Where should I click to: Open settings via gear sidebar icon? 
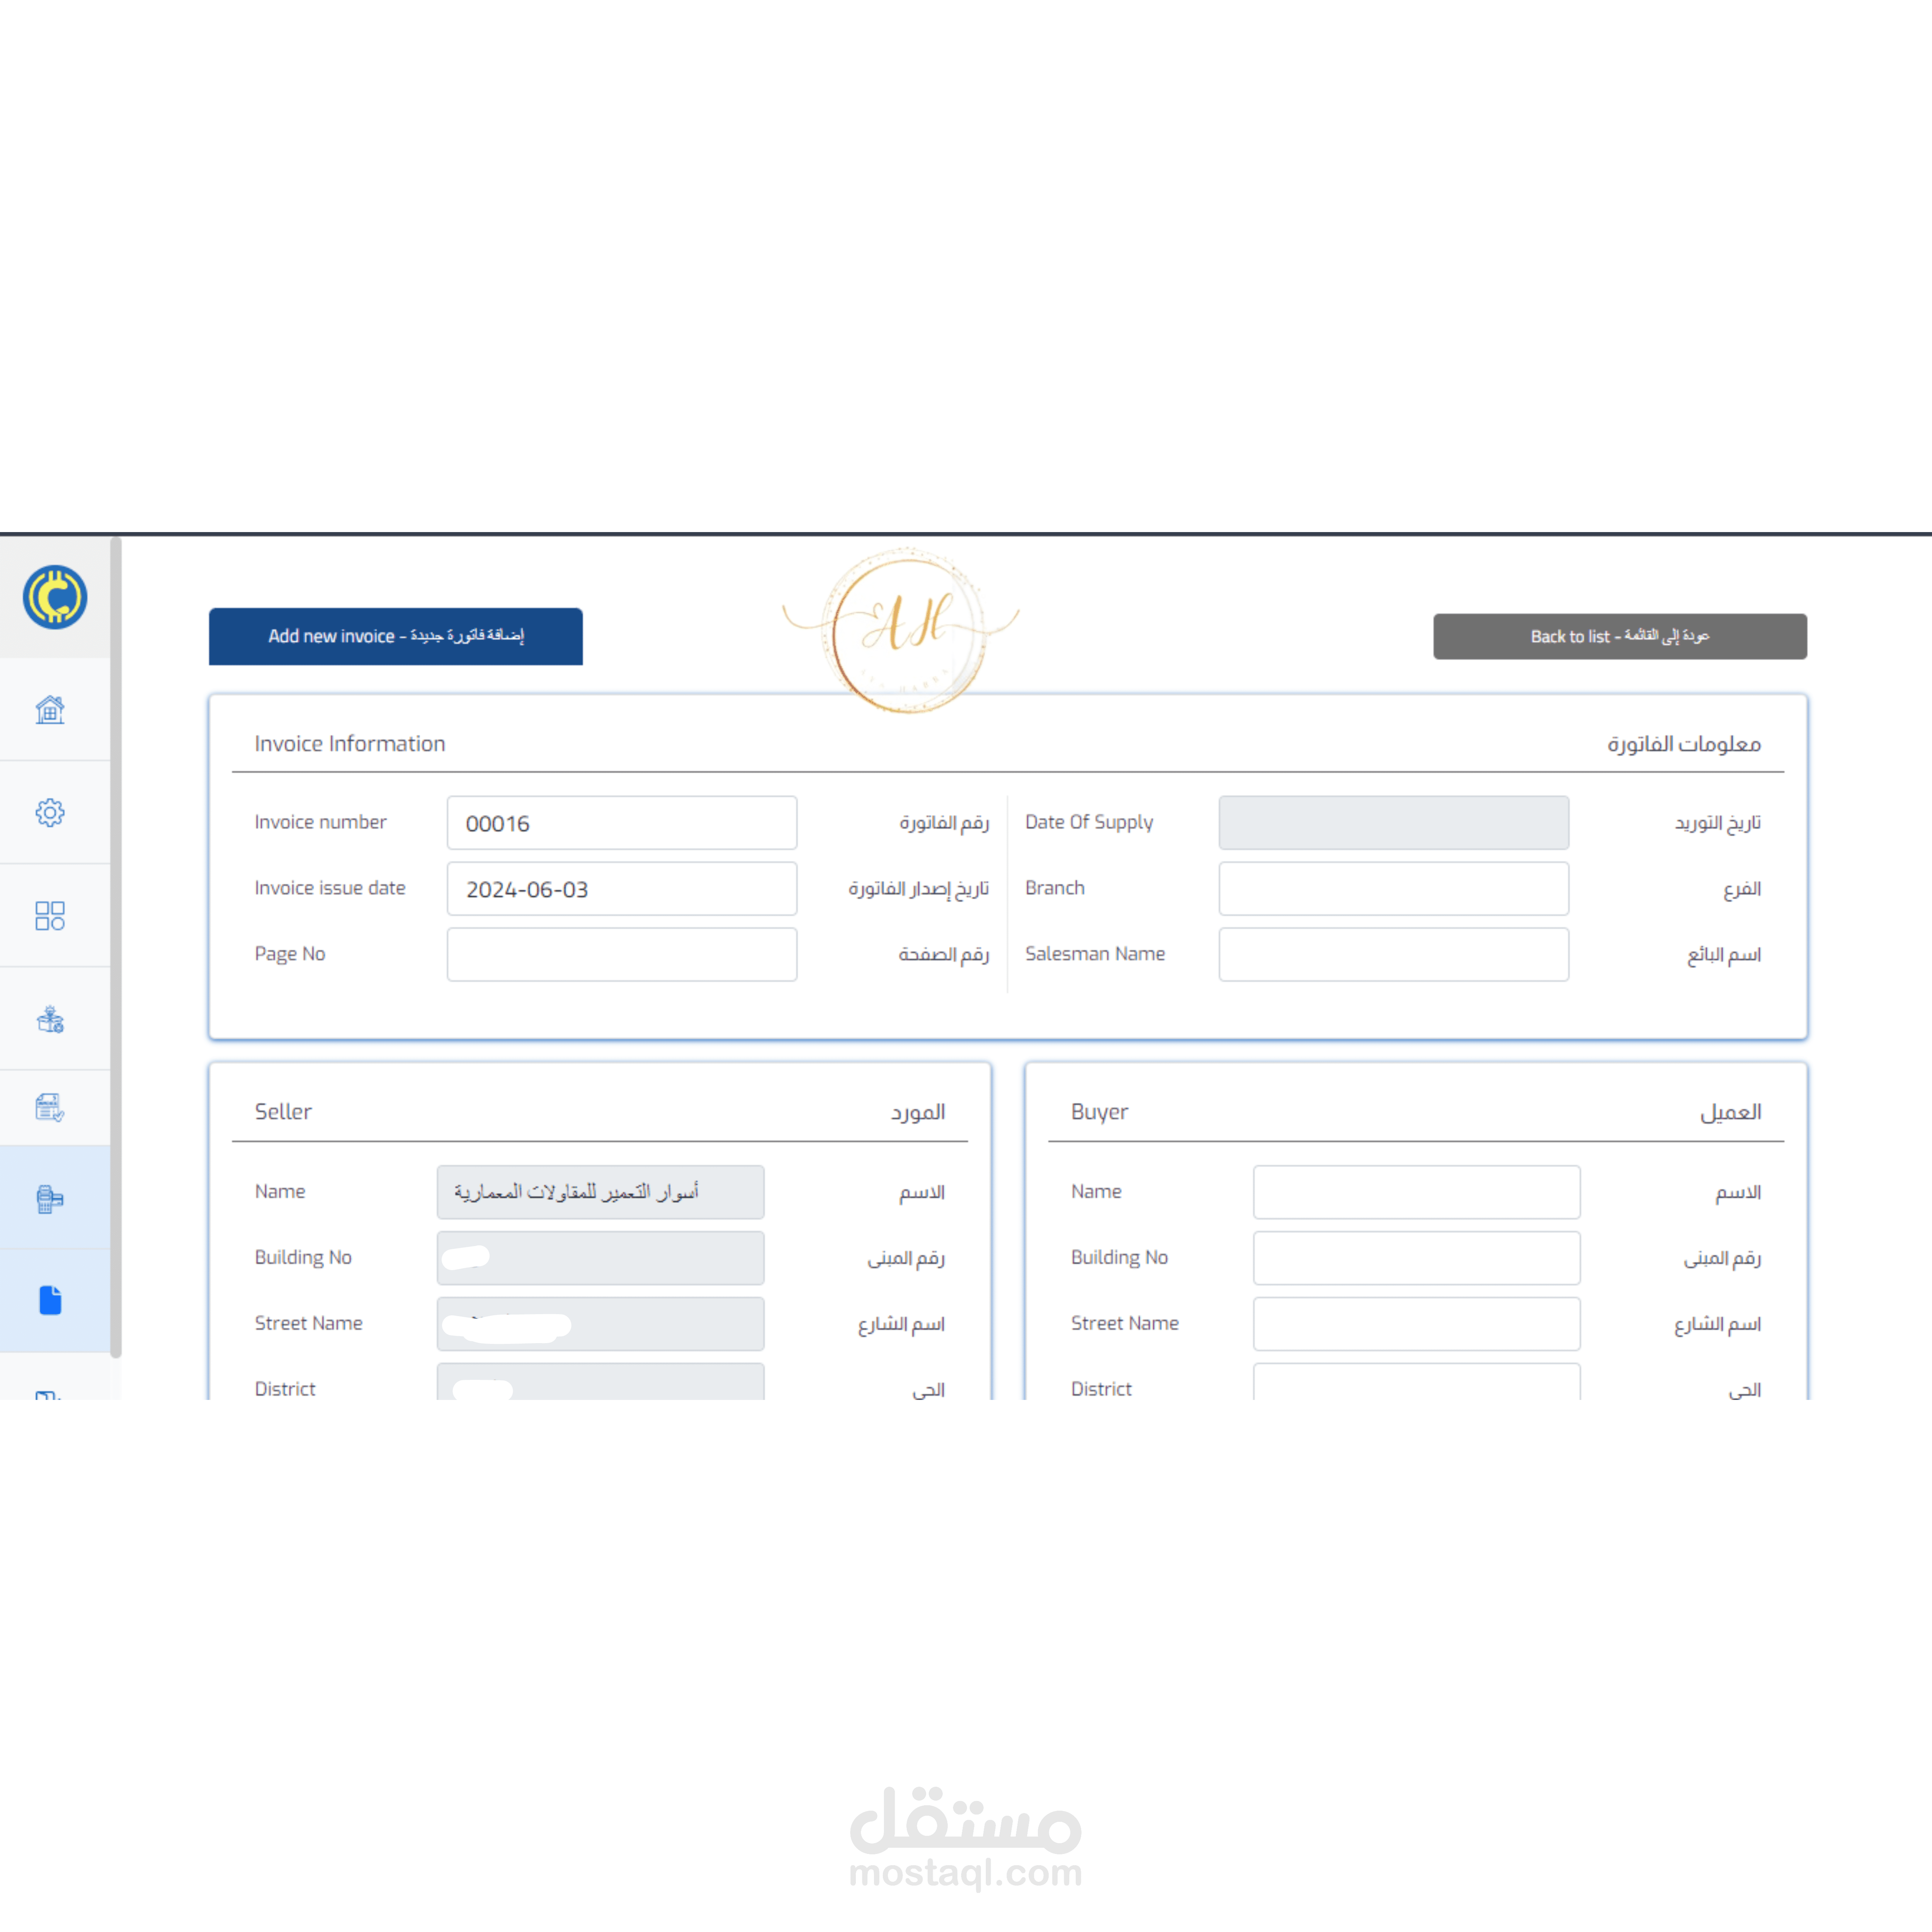[x=50, y=812]
